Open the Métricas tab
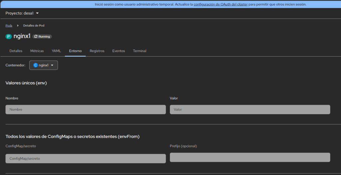The image size is (341, 175). 37,51
